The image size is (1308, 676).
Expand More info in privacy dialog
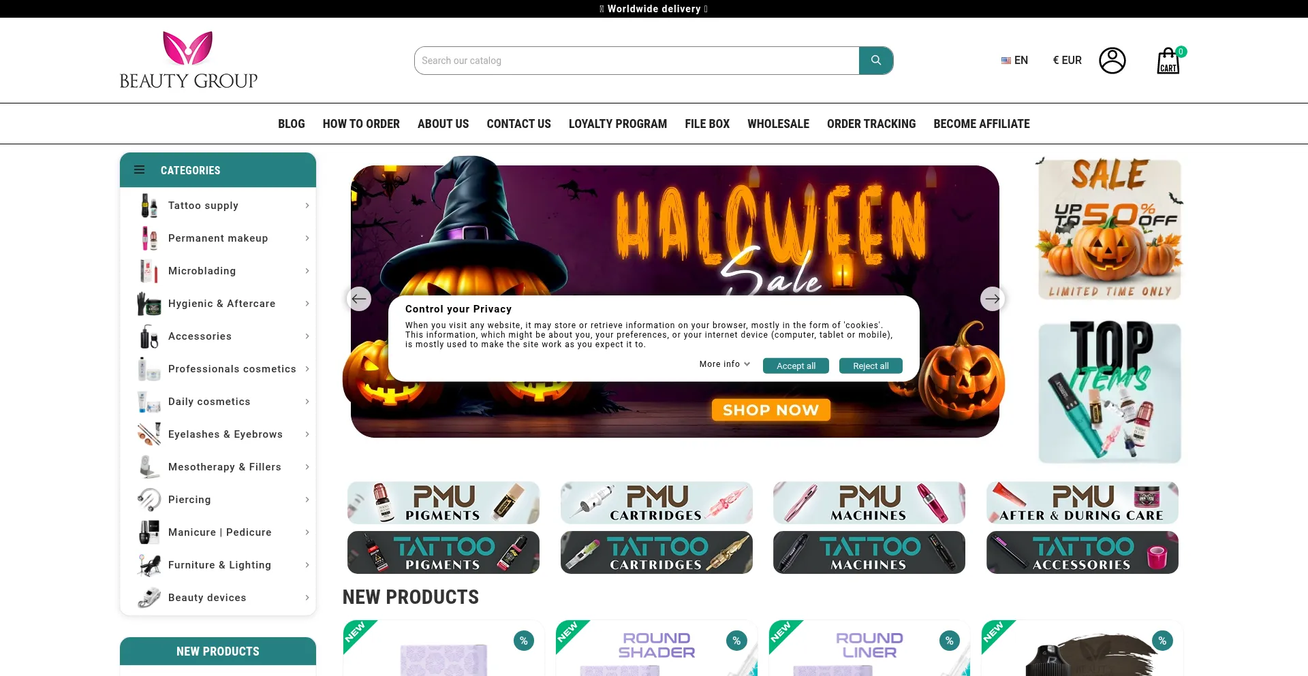[725, 364]
